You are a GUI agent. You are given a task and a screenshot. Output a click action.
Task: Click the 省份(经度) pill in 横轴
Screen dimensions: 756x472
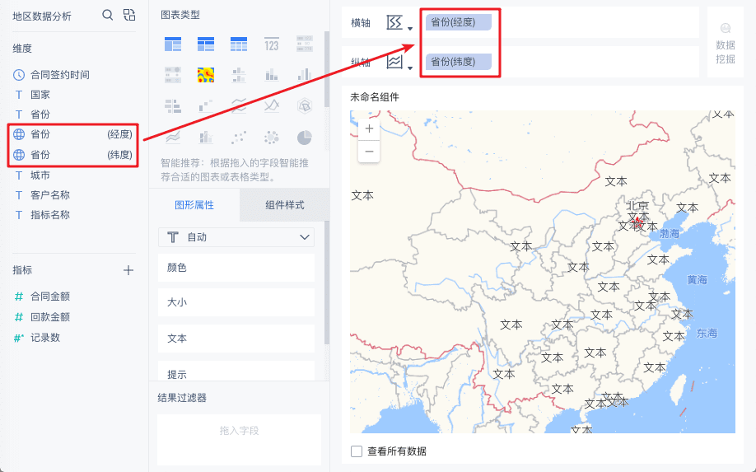point(458,22)
